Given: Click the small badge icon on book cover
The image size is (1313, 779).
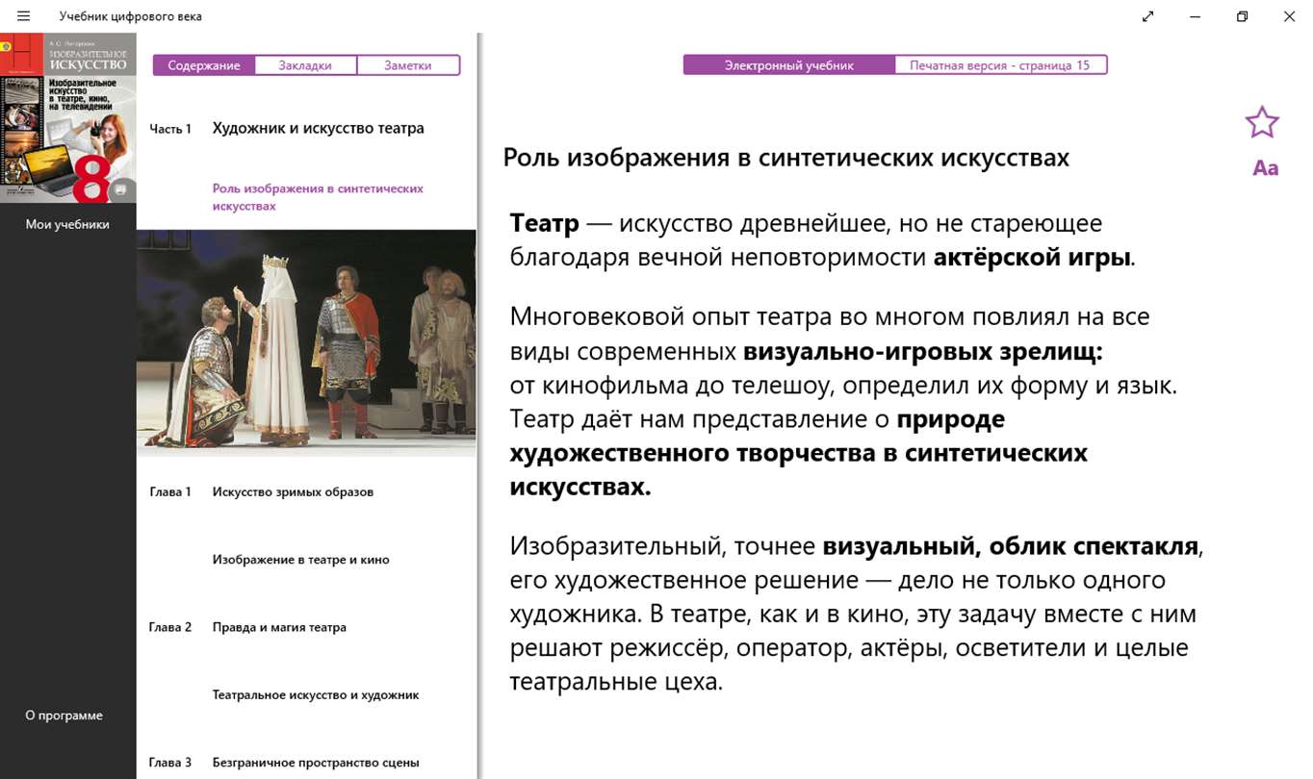Looking at the screenshot, I should pyautogui.click(x=120, y=189).
